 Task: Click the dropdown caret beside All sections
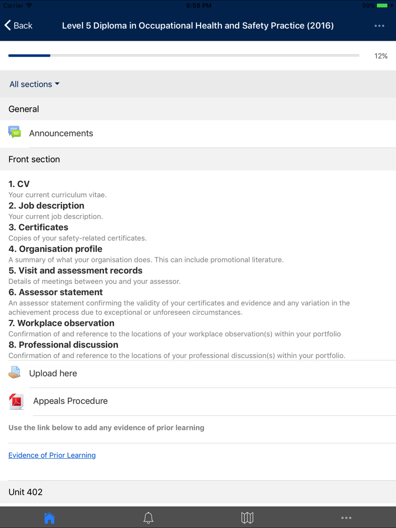pos(57,84)
